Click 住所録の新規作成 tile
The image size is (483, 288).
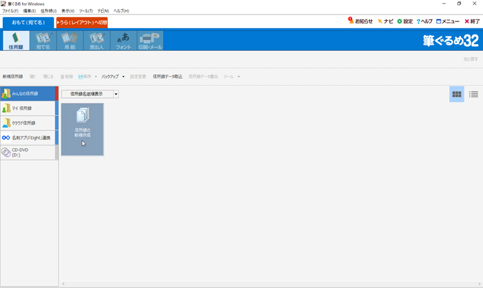pyautogui.click(x=82, y=130)
